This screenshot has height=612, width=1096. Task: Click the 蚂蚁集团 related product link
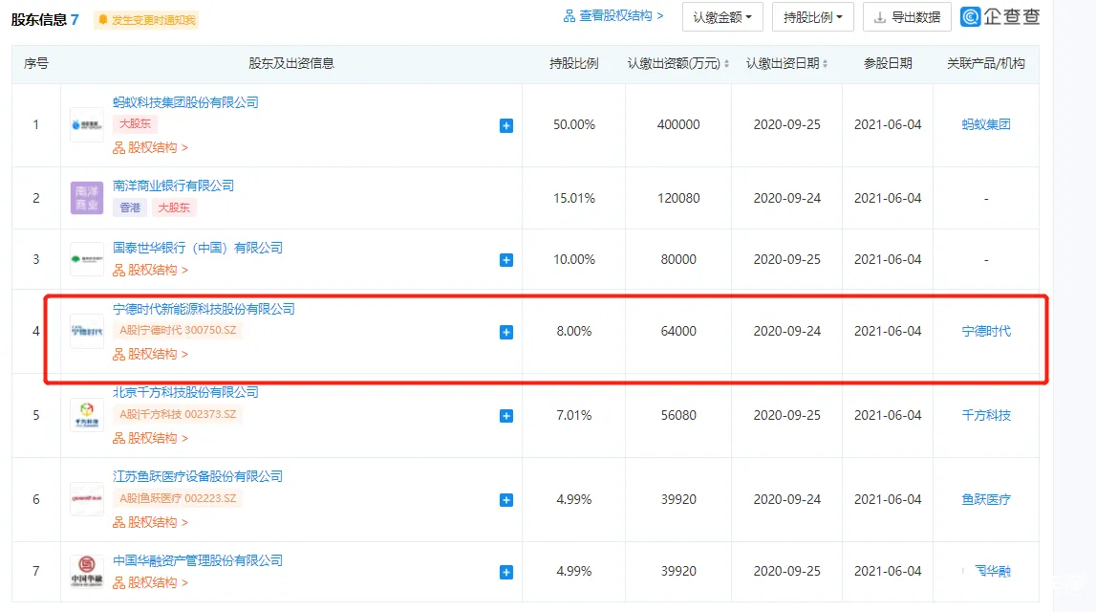tap(985, 125)
